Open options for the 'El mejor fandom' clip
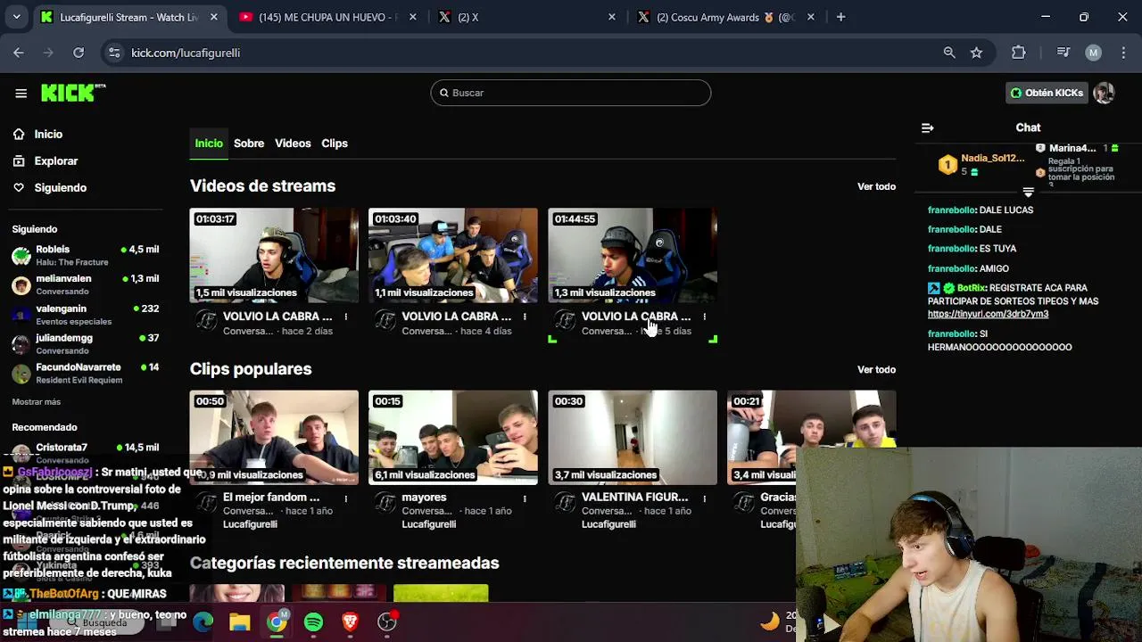The image size is (1142, 642). pyautogui.click(x=346, y=498)
